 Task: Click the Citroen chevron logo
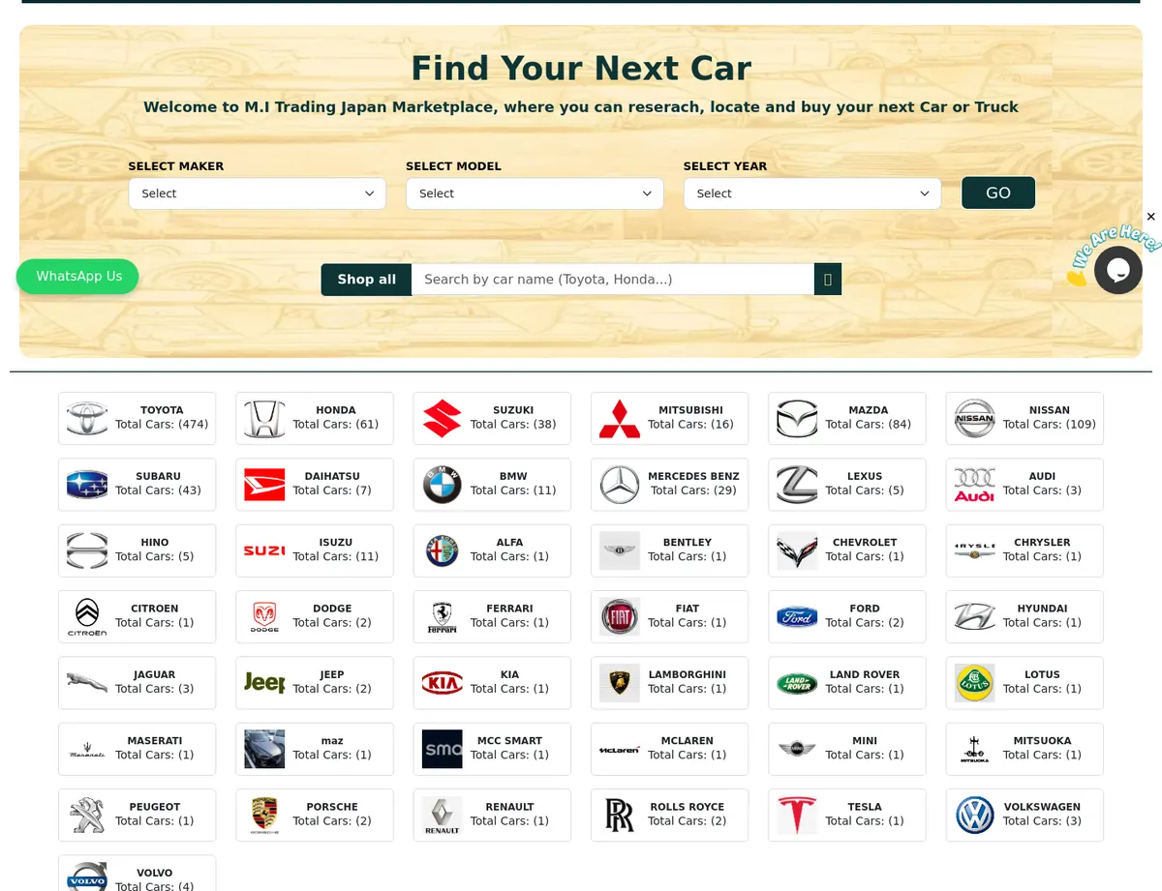point(87,617)
